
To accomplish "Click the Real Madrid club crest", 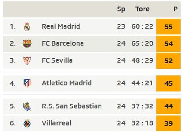I will (x=27, y=27).
